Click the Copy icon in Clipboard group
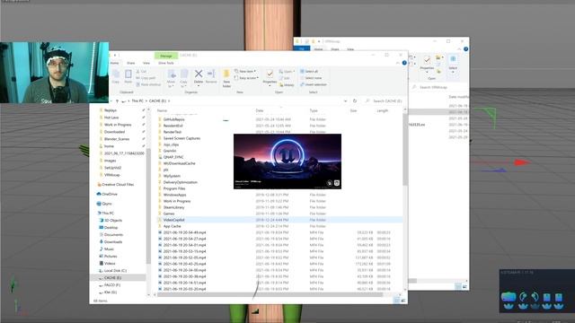The width and height of the screenshot is (575, 323). tap(116, 74)
